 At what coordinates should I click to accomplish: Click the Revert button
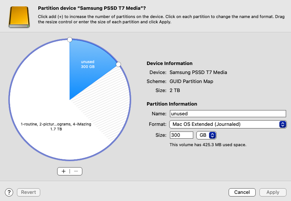[x=29, y=192]
